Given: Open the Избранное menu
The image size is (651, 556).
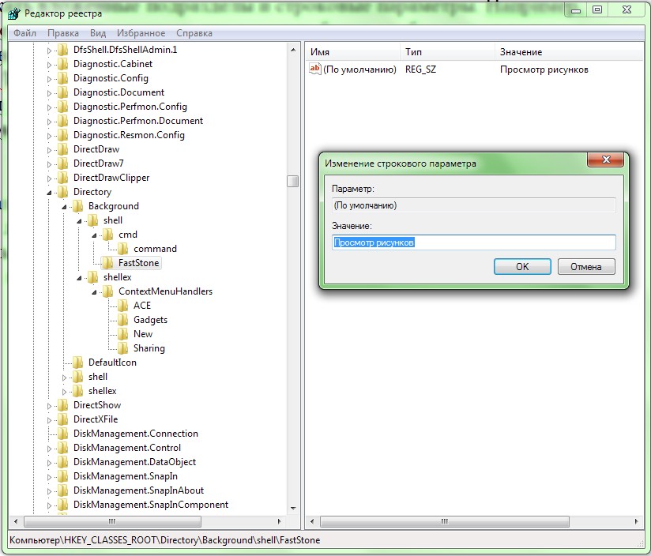Looking at the screenshot, I should tap(141, 33).
